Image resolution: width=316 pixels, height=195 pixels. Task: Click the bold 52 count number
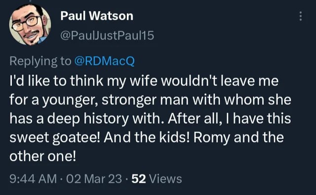[139, 179]
